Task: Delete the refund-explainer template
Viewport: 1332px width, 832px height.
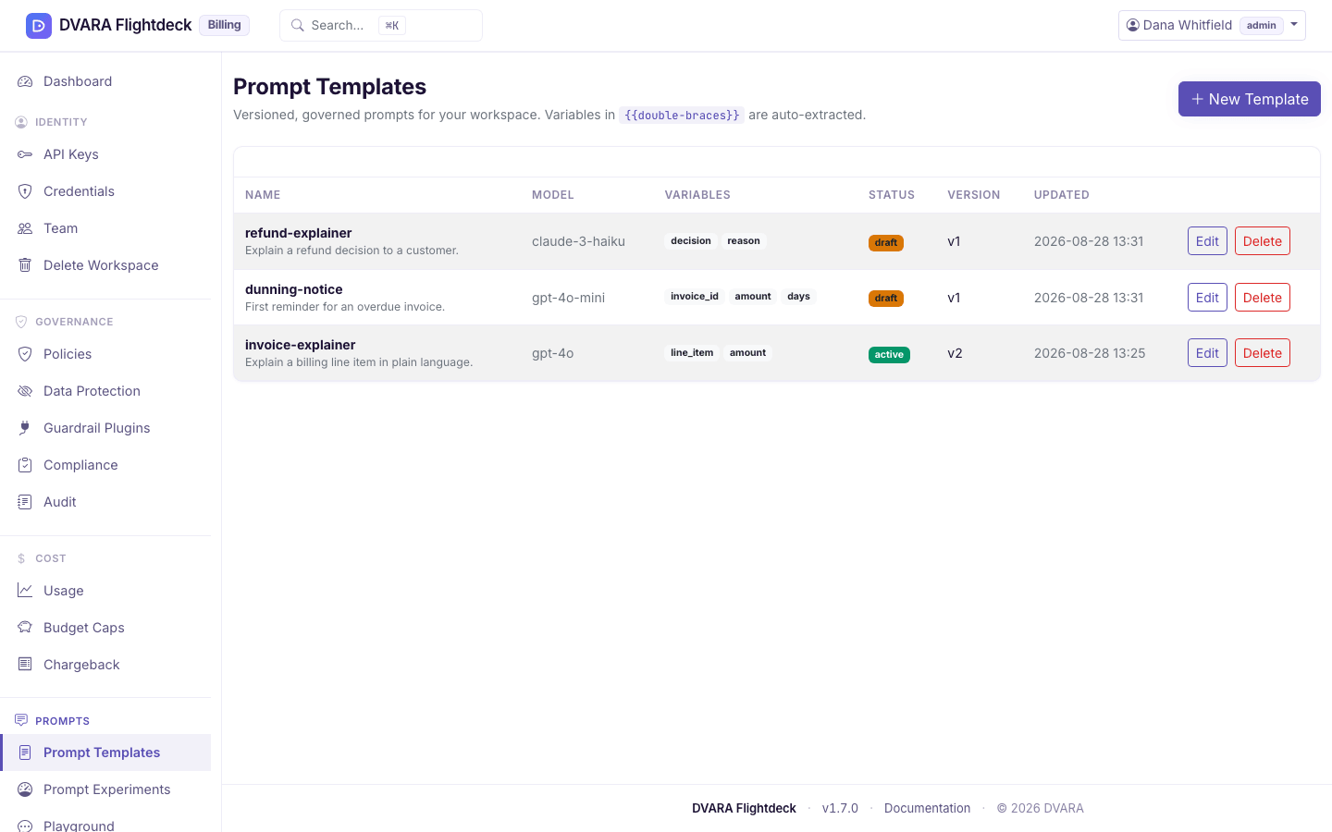Action: click(x=1262, y=241)
